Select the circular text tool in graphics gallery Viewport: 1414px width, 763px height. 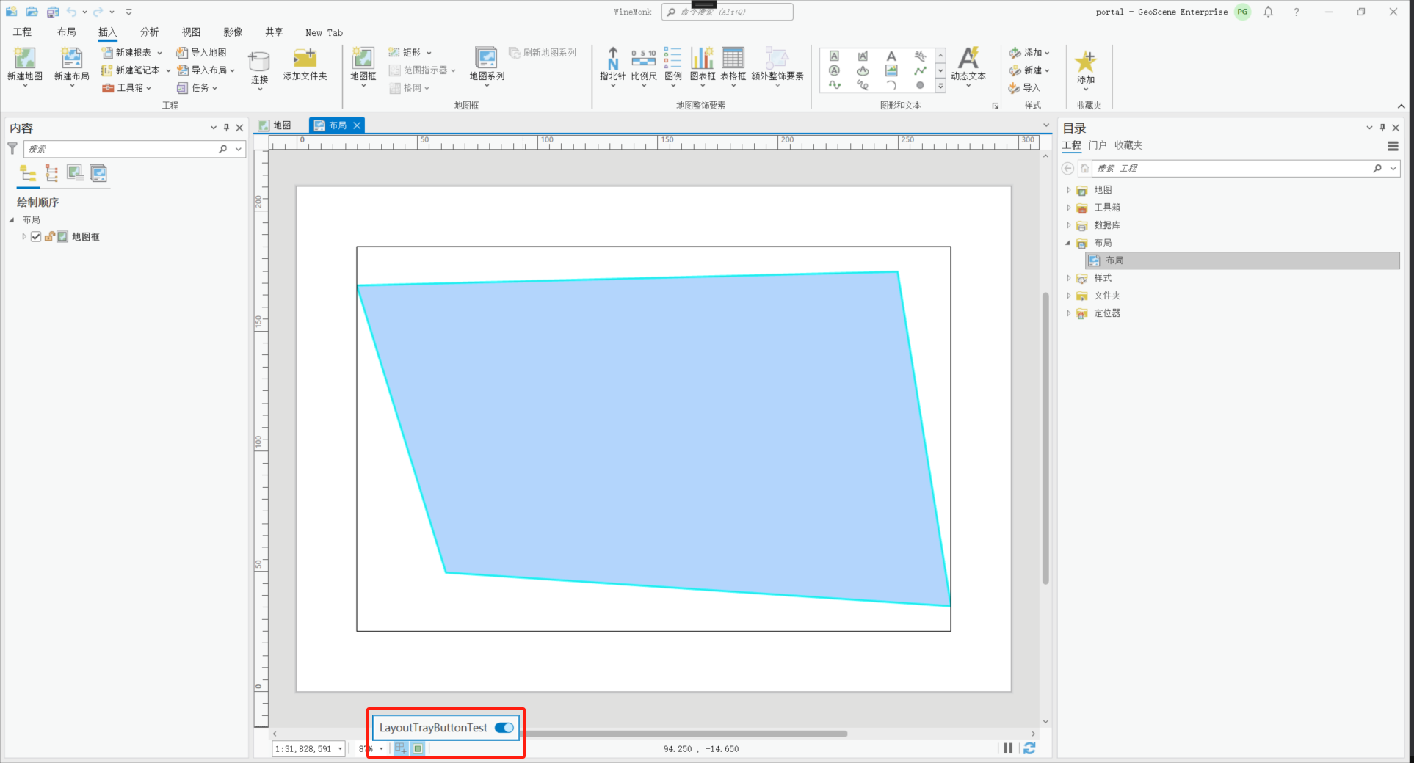point(834,70)
